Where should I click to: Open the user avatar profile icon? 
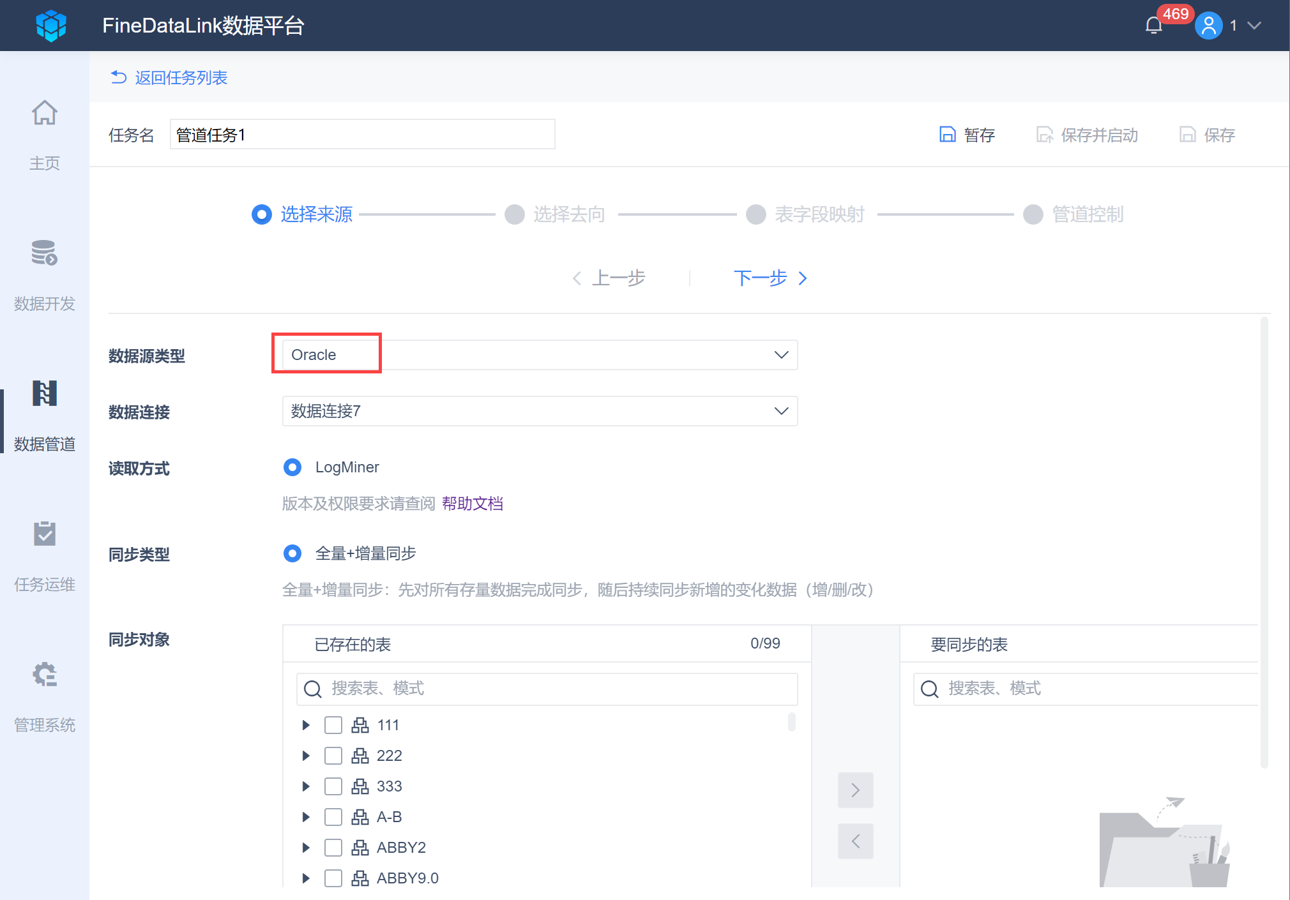(x=1208, y=26)
